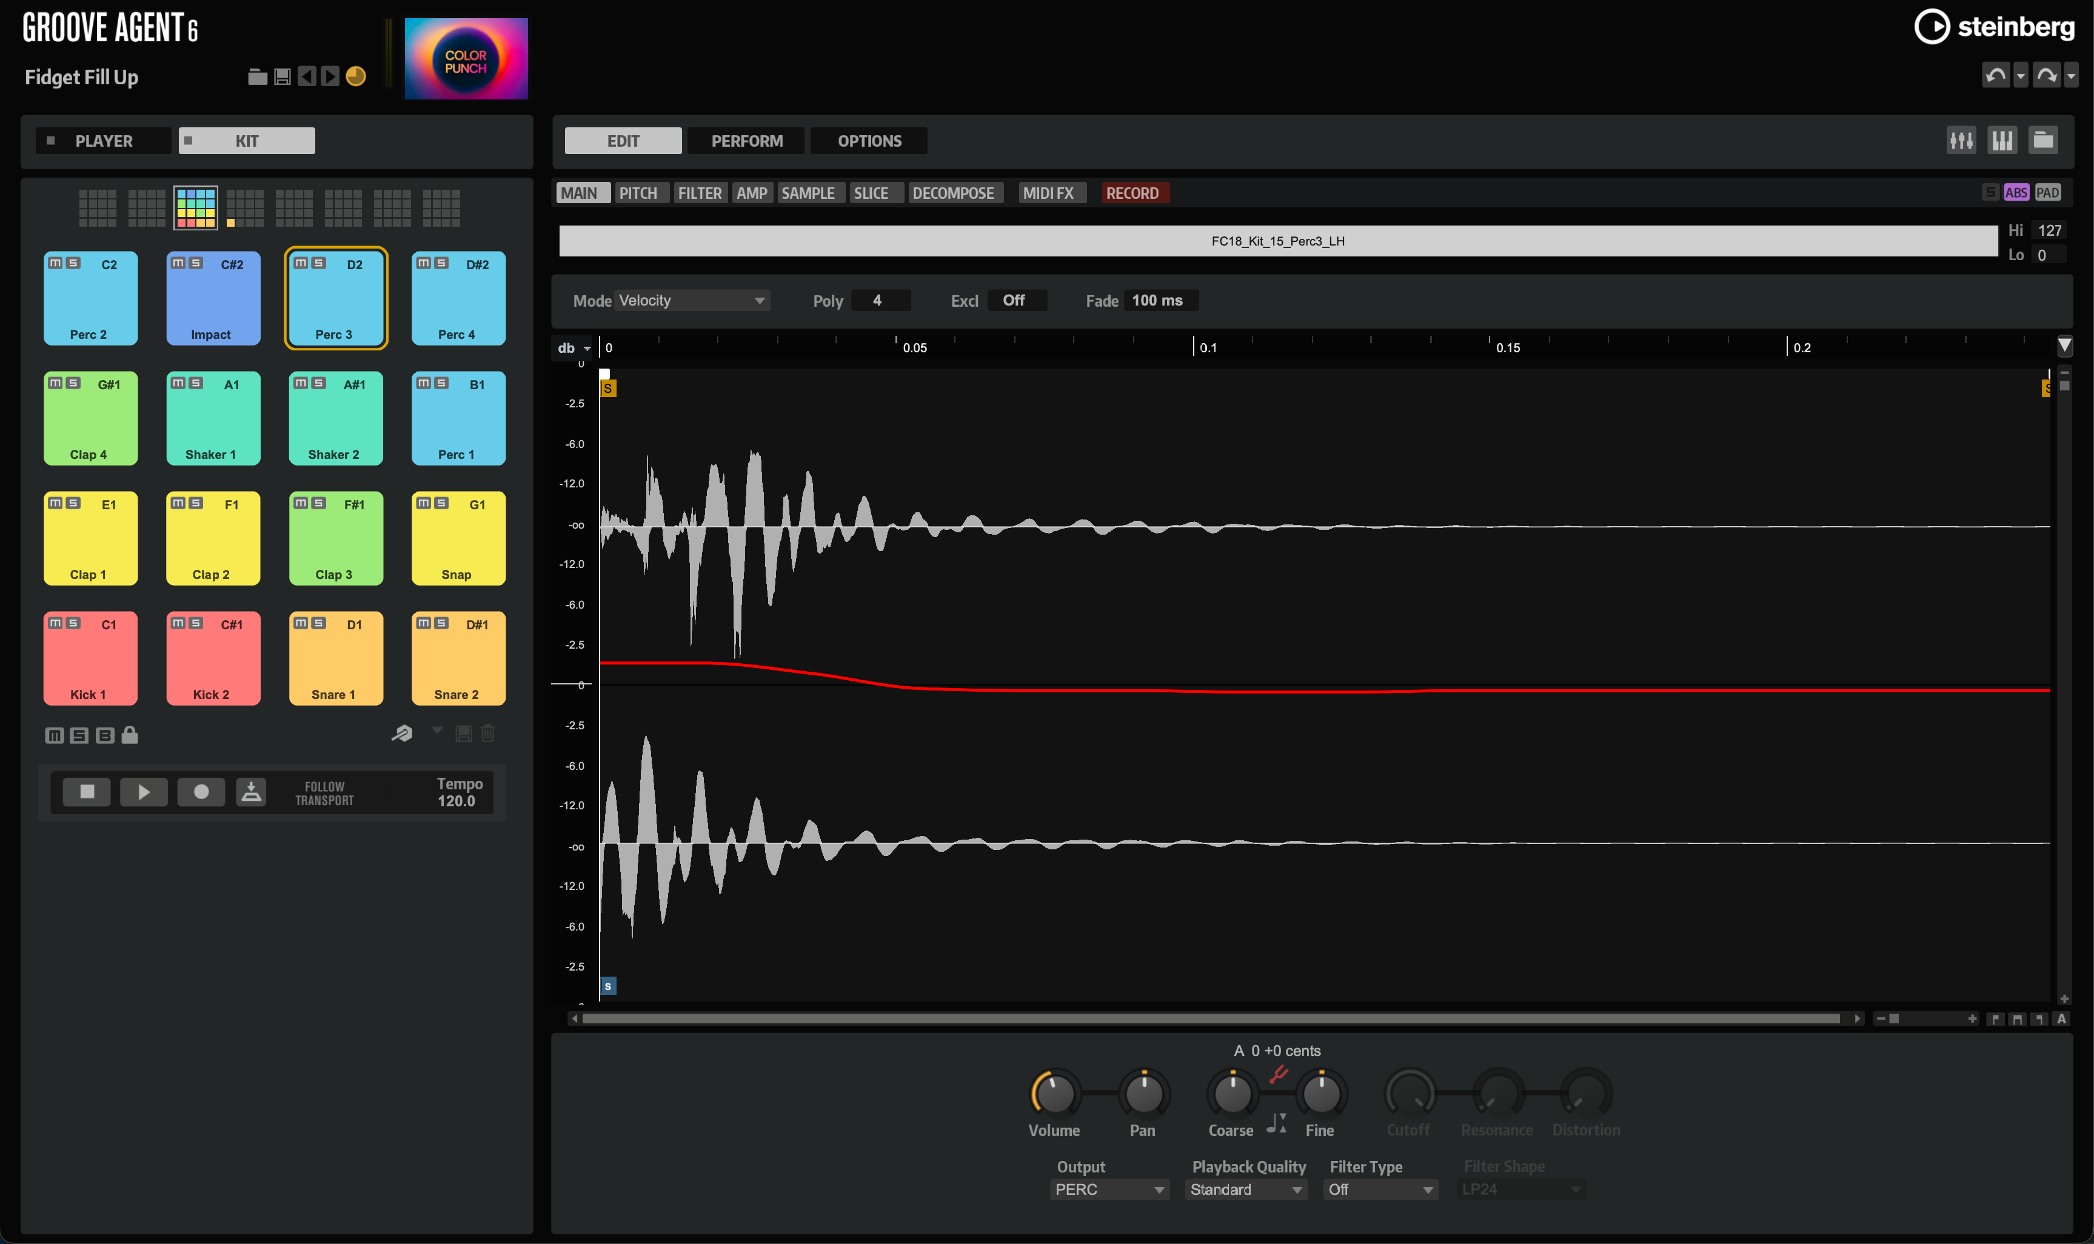
Task: Click the Fade 100 ms field
Action: [1160, 300]
